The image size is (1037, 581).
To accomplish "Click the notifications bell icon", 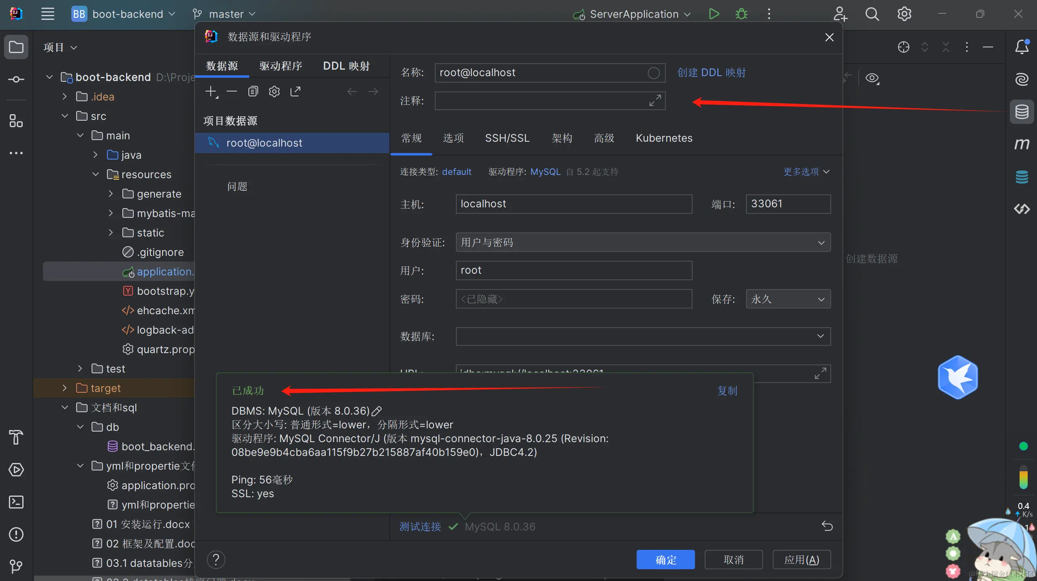I will (x=1022, y=47).
